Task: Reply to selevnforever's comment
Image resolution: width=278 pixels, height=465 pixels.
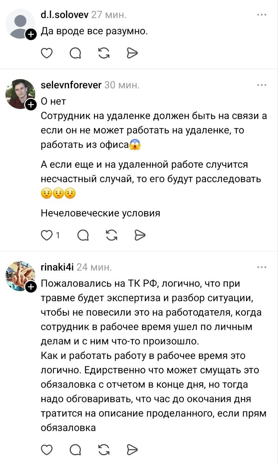Action: [83, 235]
